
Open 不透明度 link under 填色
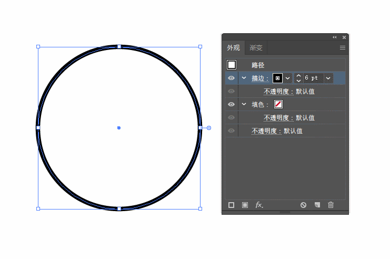[278, 118]
